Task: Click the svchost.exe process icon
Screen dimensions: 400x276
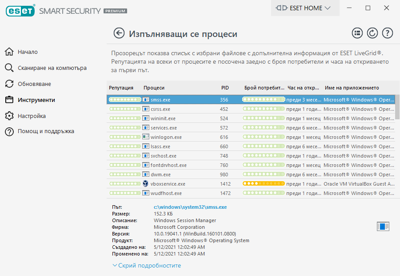Action: click(x=146, y=155)
